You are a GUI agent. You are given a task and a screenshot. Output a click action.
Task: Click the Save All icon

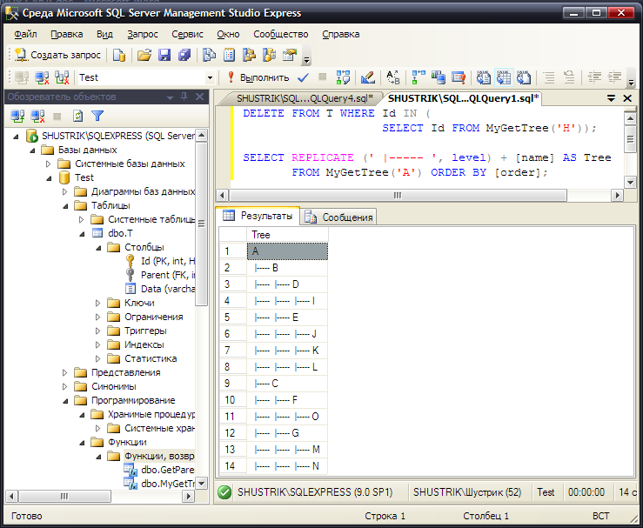(184, 55)
